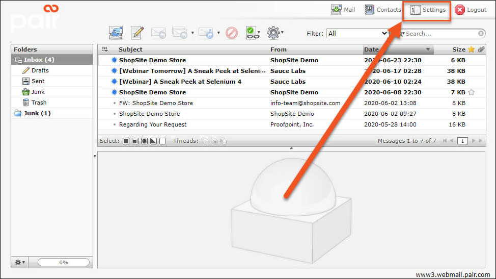Click the Logout button
Viewport: 496px width, 279px height.
(x=471, y=10)
